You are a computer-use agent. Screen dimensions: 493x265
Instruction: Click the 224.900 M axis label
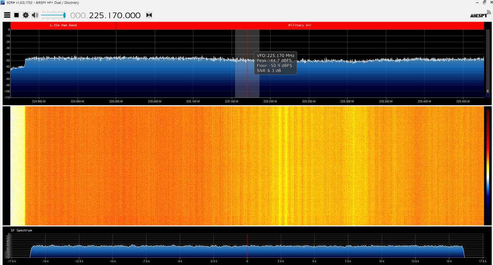[x=39, y=102]
